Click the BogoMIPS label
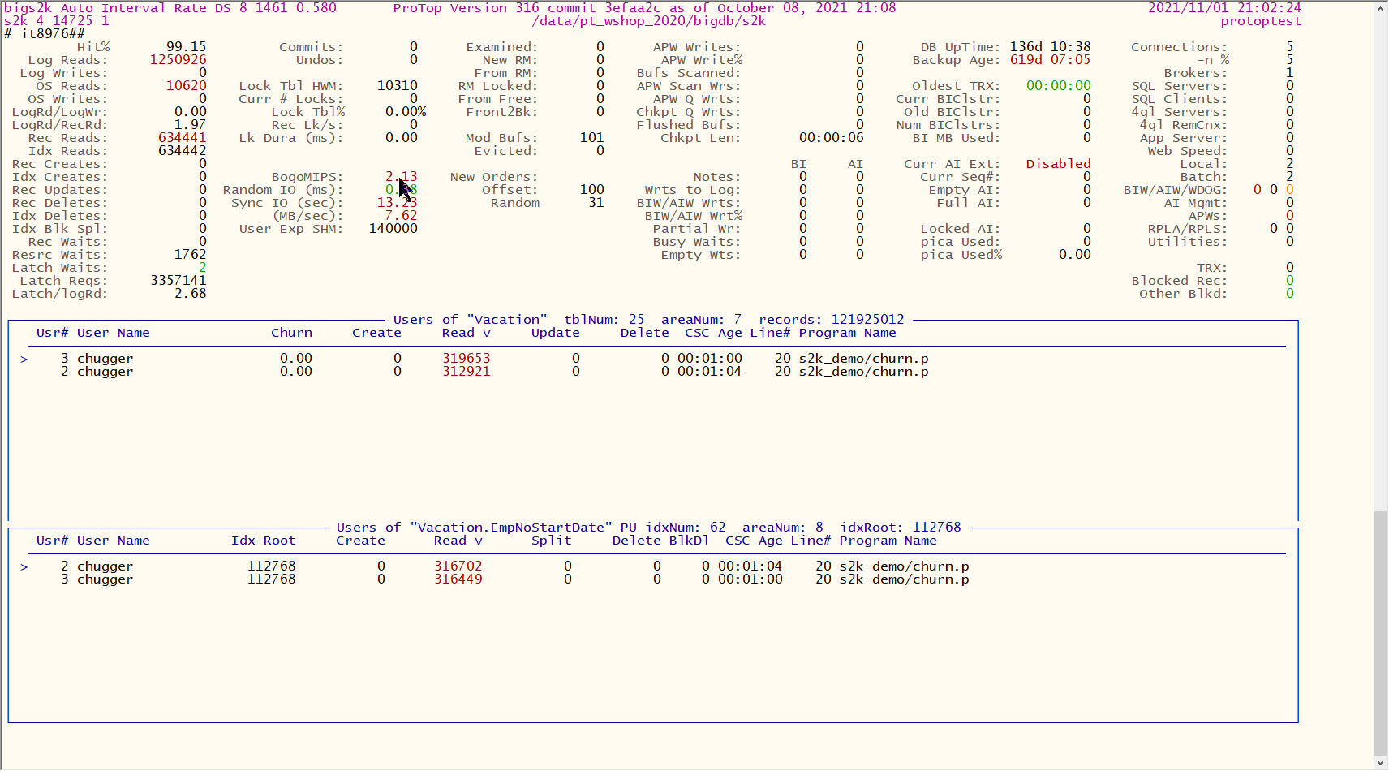 pyautogui.click(x=307, y=177)
